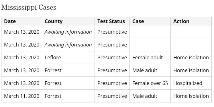Click the Test Status column header

(x=112, y=21)
